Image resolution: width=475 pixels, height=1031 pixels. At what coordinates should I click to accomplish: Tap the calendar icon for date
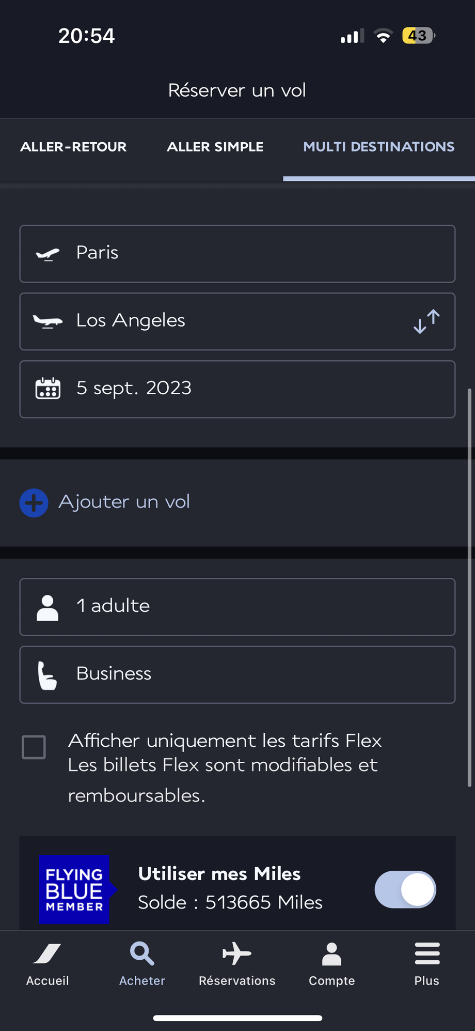pyautogui.click(x=48, y=389)
